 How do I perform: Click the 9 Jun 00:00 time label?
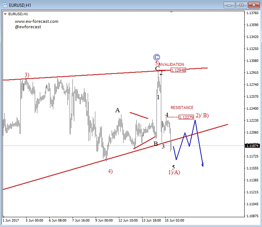(x=104, y=220)
